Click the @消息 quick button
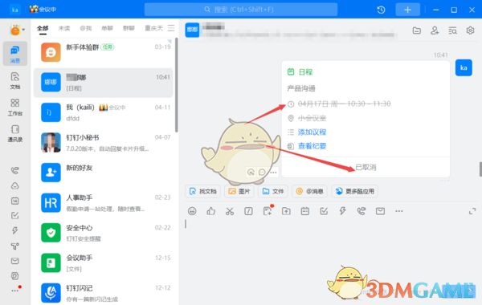Screen dimensions: 482x305 click(x=309, y=191)
